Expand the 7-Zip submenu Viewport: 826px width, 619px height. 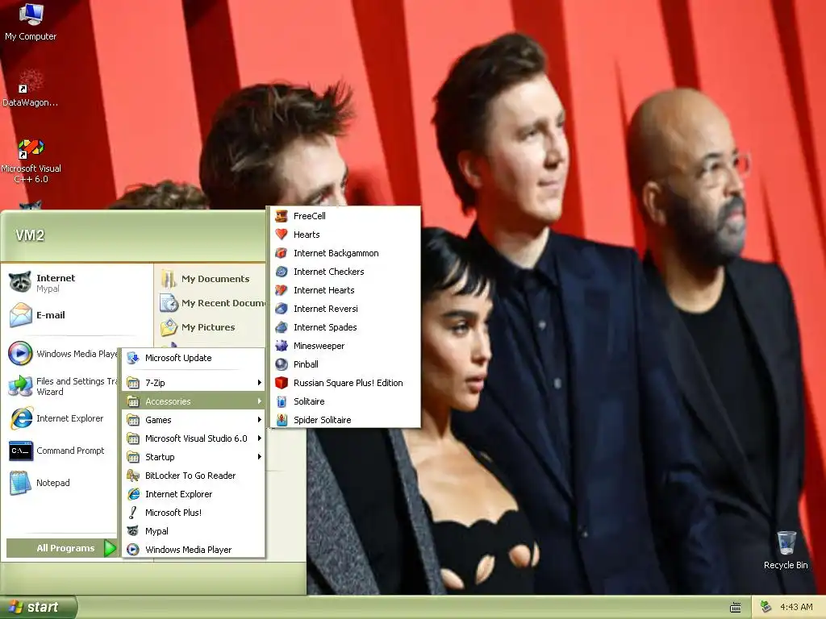coord(194,383)
